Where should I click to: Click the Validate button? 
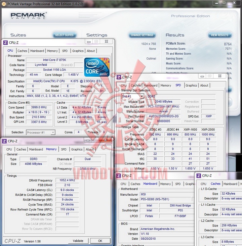pos(78,241)
